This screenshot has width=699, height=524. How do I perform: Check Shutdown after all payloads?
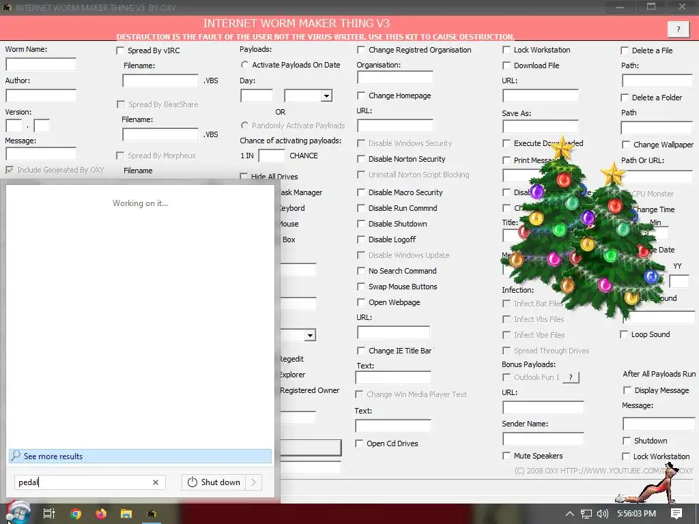tap(627, 441)
